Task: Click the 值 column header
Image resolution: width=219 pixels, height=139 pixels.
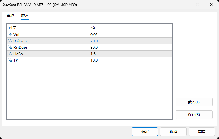Action: coord(130,27)
